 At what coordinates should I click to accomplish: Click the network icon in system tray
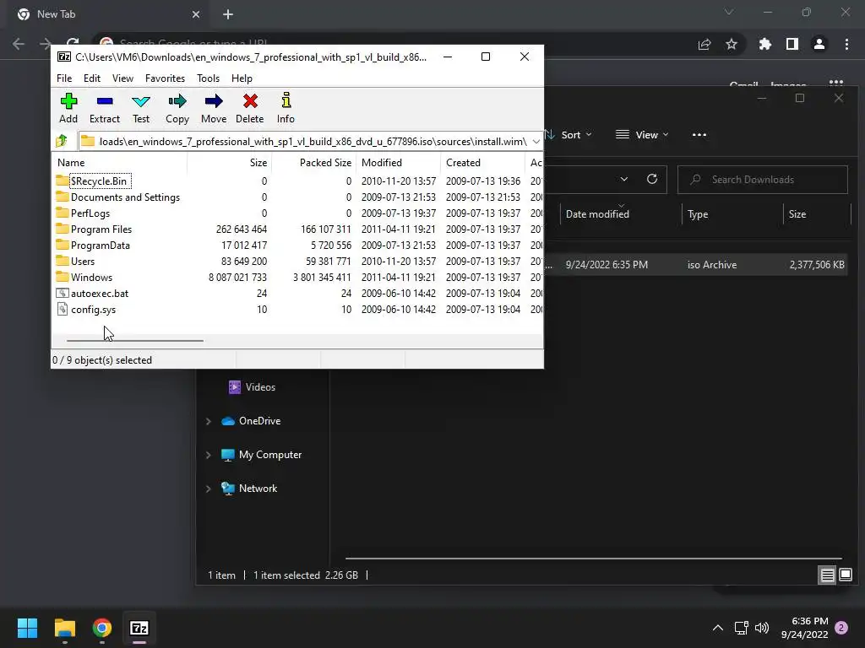[x=741, y=628]
